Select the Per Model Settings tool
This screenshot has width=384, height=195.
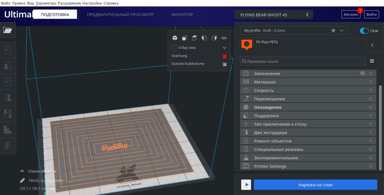pos(7,114)
